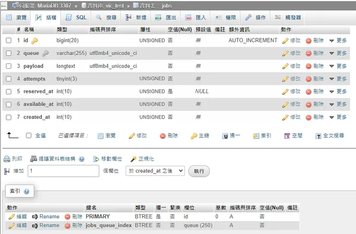Open the 瀏覽 (Browse) tab
Screen dimensions: 356x234
(x=16, y=17)
